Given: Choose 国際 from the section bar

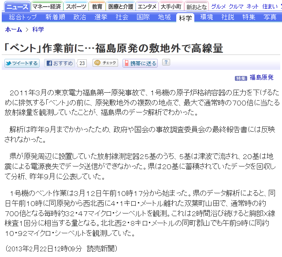Looking at the screenshot, I should tap(143, 17).
